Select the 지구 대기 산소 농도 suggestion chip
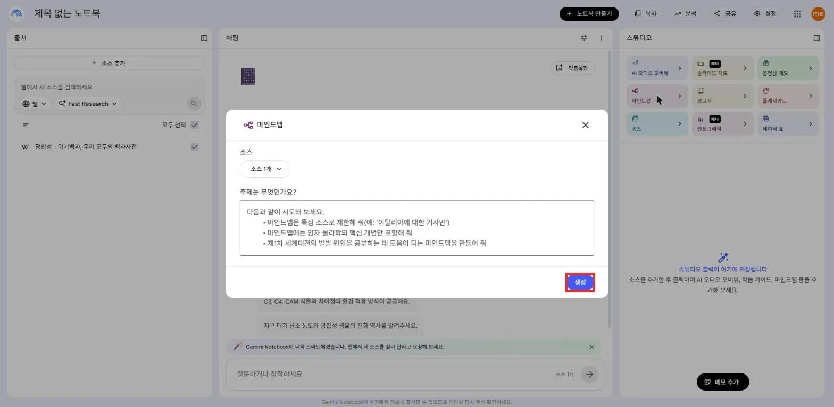Screen dimensions: 834x407 tap(340, 325)
